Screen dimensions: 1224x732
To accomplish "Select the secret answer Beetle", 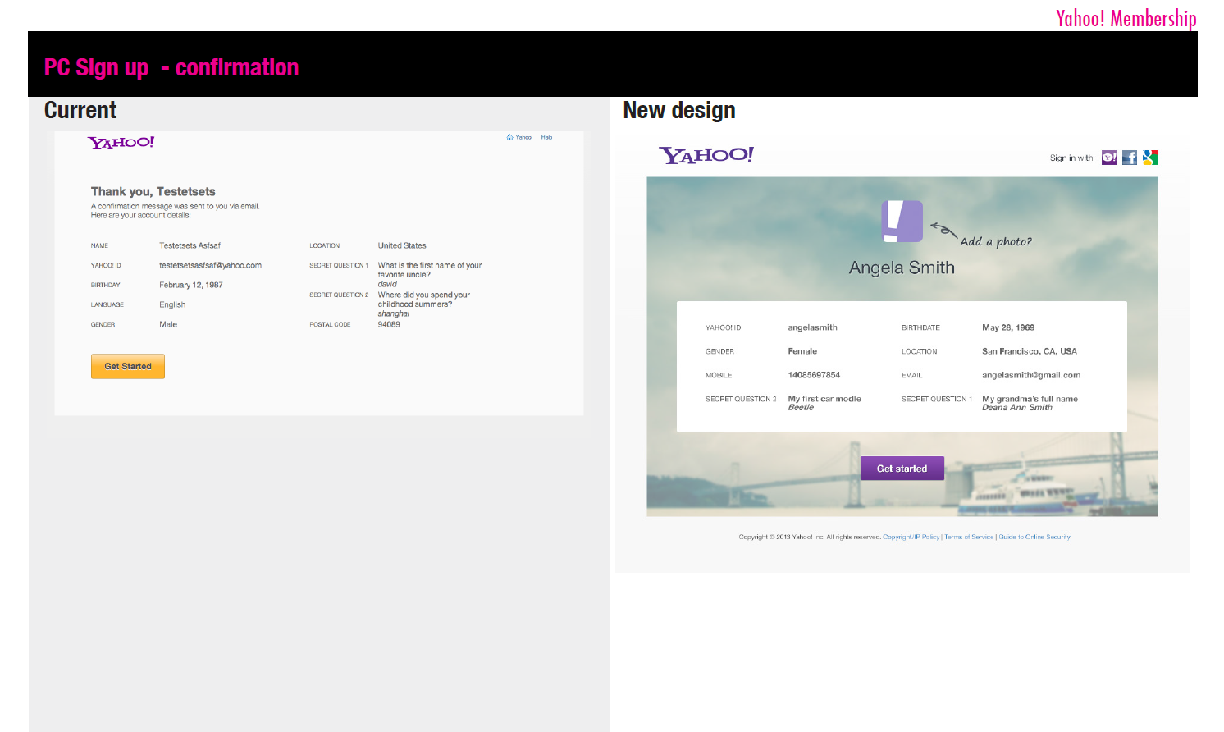I will coord(801,407).
